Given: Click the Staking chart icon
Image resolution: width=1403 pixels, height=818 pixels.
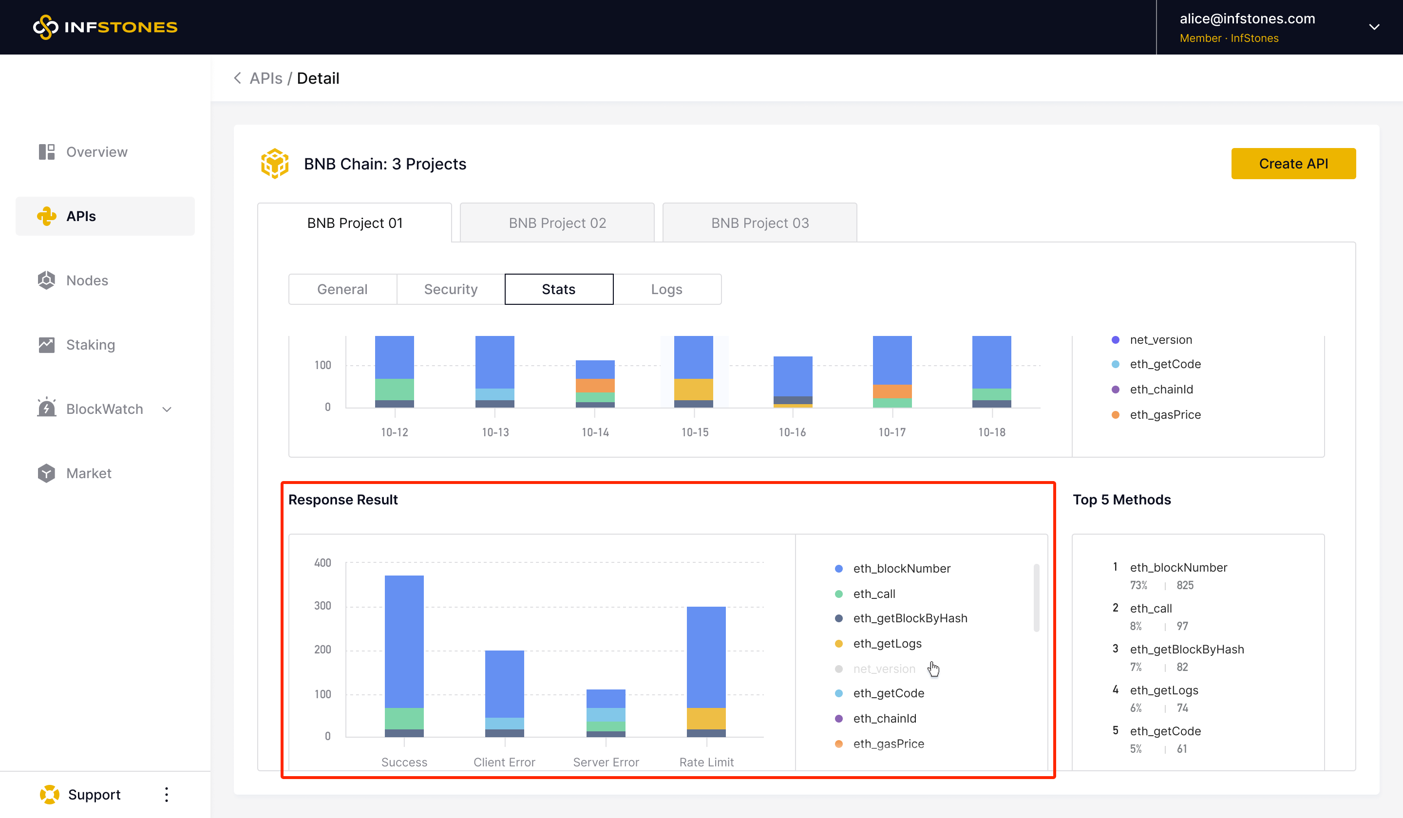Looking at the screenshot, I should [47, 345].
